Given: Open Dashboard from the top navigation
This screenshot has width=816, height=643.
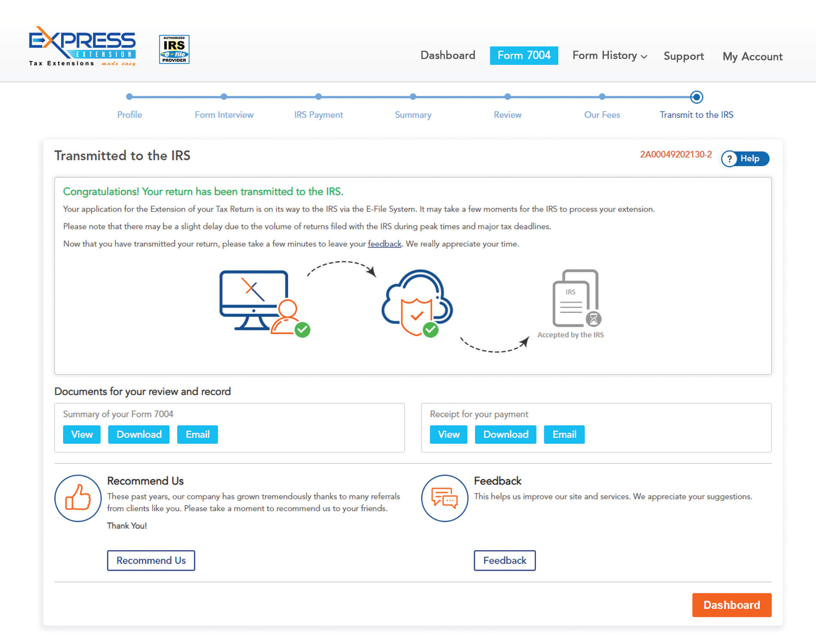Looking at the screenshot, I should (x=448, y=55).
